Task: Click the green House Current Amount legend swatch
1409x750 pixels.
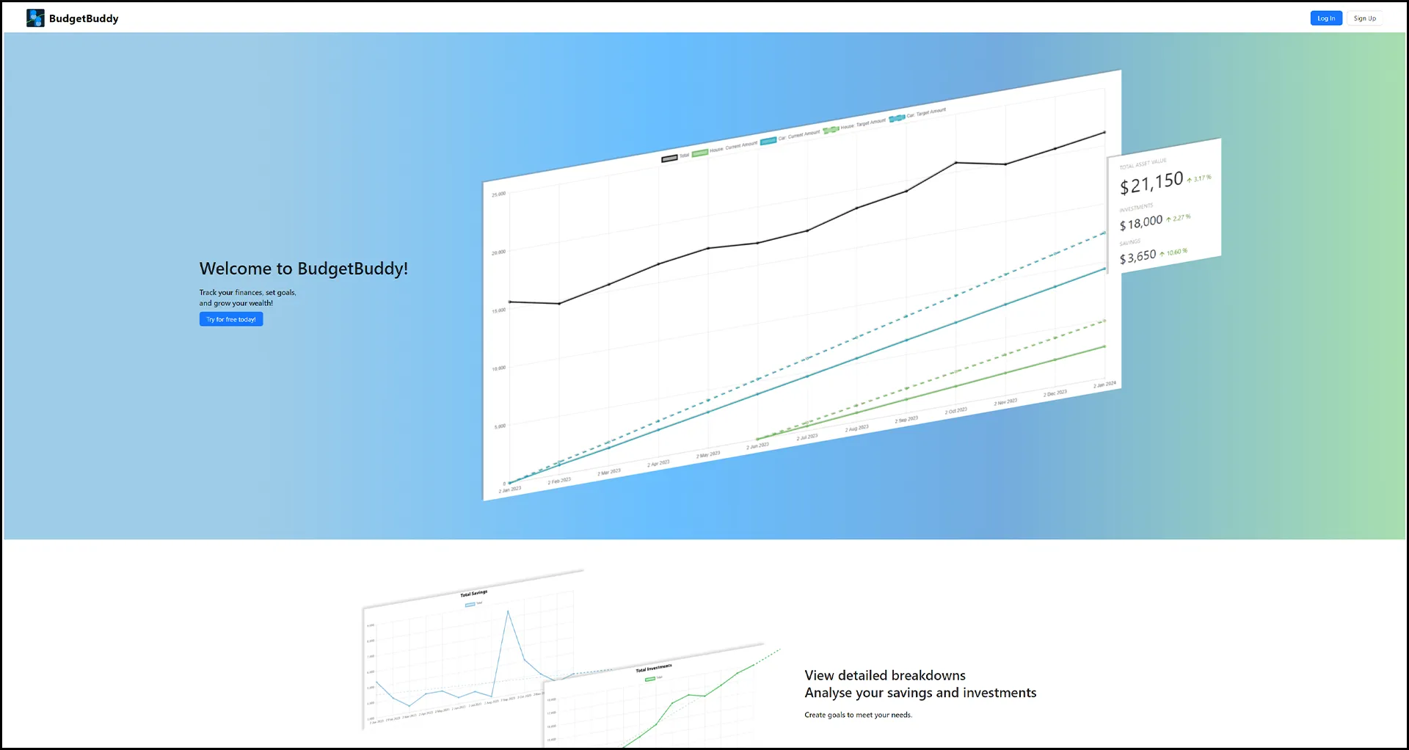Action: point(700,153)
